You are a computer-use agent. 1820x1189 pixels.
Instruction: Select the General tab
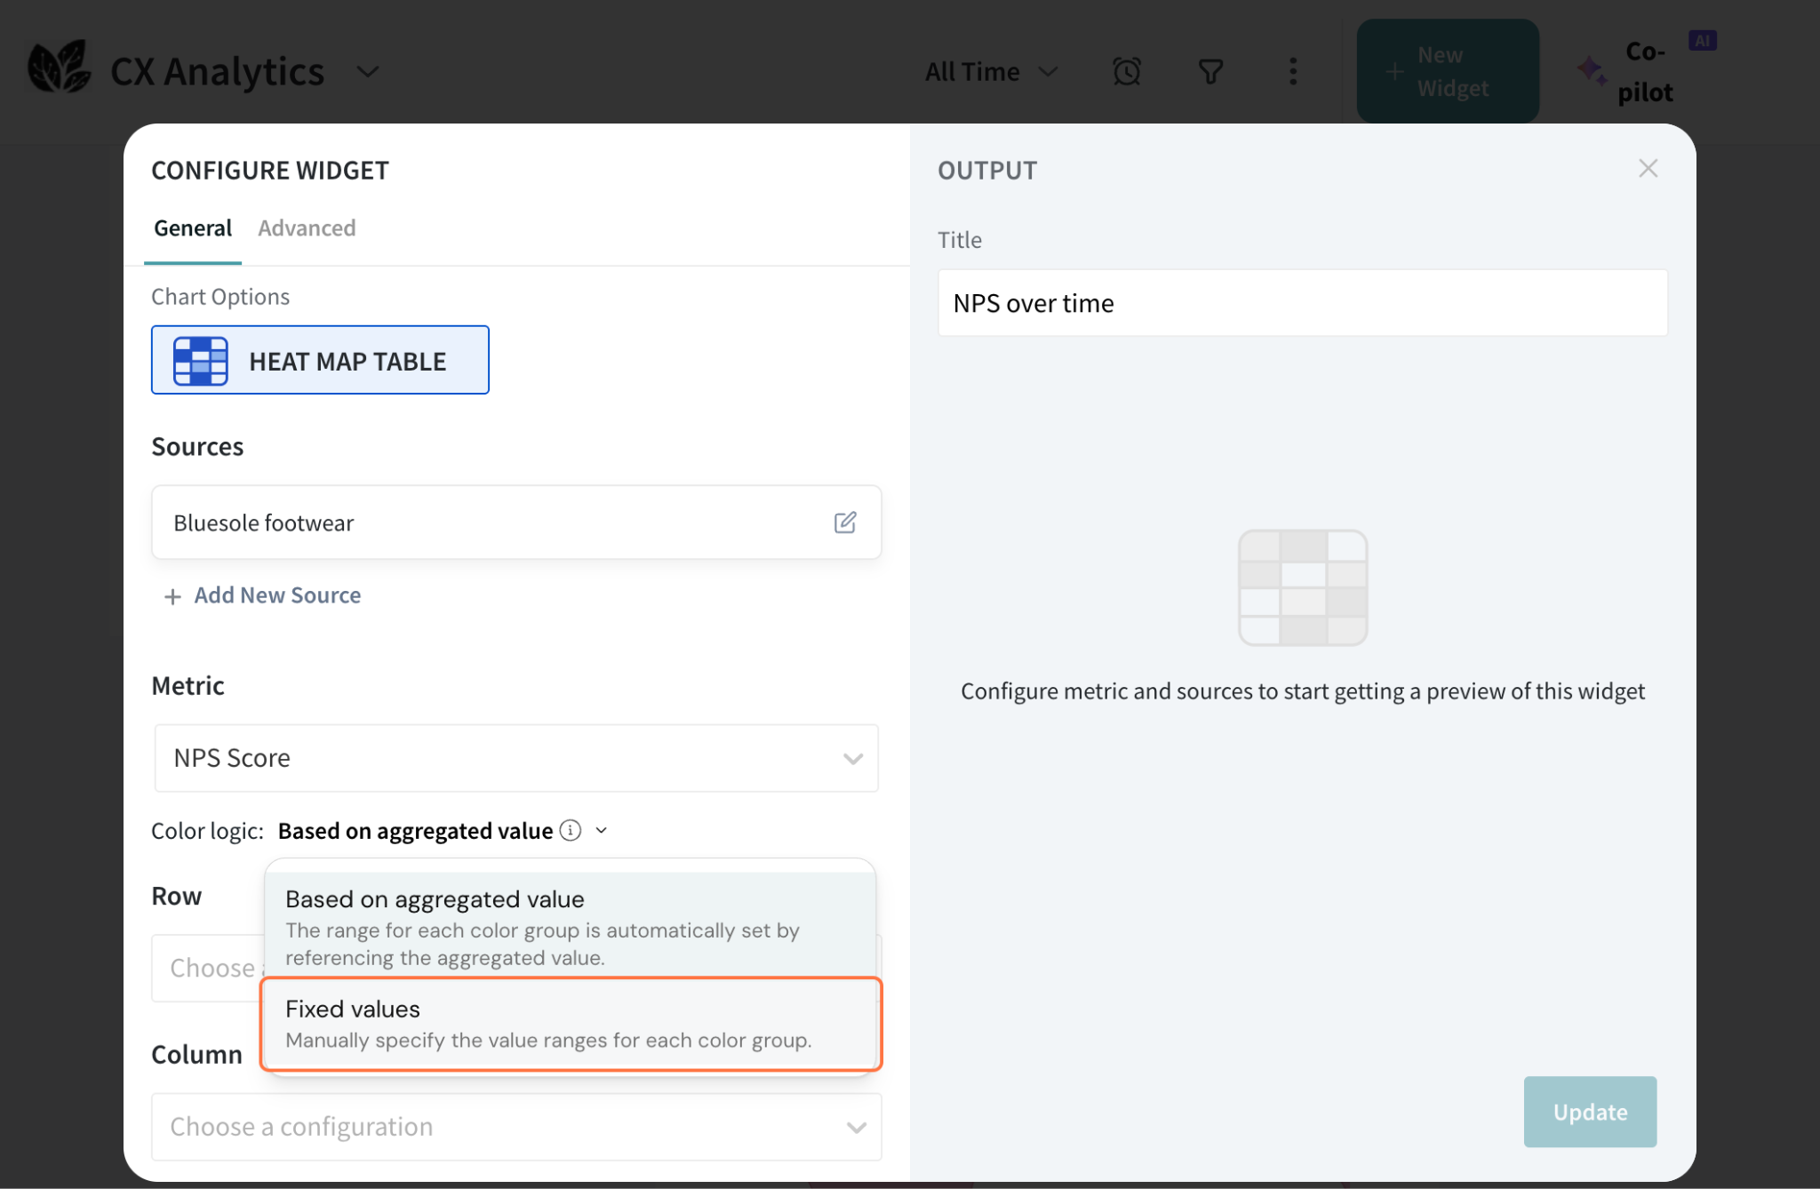coord(193,228)
